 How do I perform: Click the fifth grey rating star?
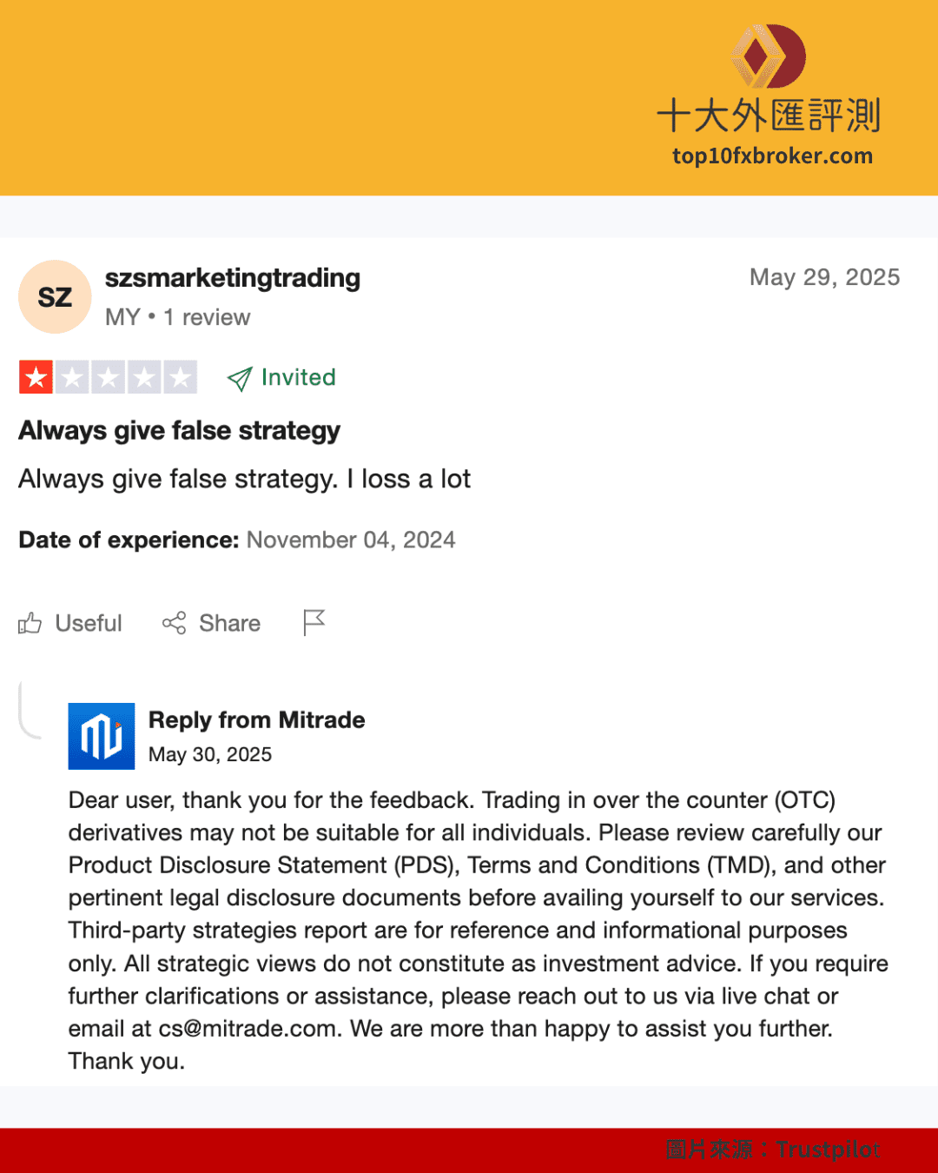click(180, 378)
